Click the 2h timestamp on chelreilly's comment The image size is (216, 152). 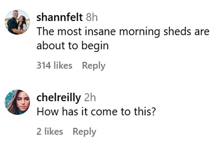(90, 98)
